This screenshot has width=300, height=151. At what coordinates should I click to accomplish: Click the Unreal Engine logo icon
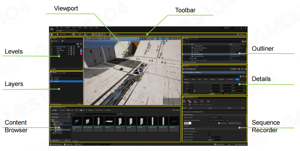pyautogui.click(x=52, y=29)
